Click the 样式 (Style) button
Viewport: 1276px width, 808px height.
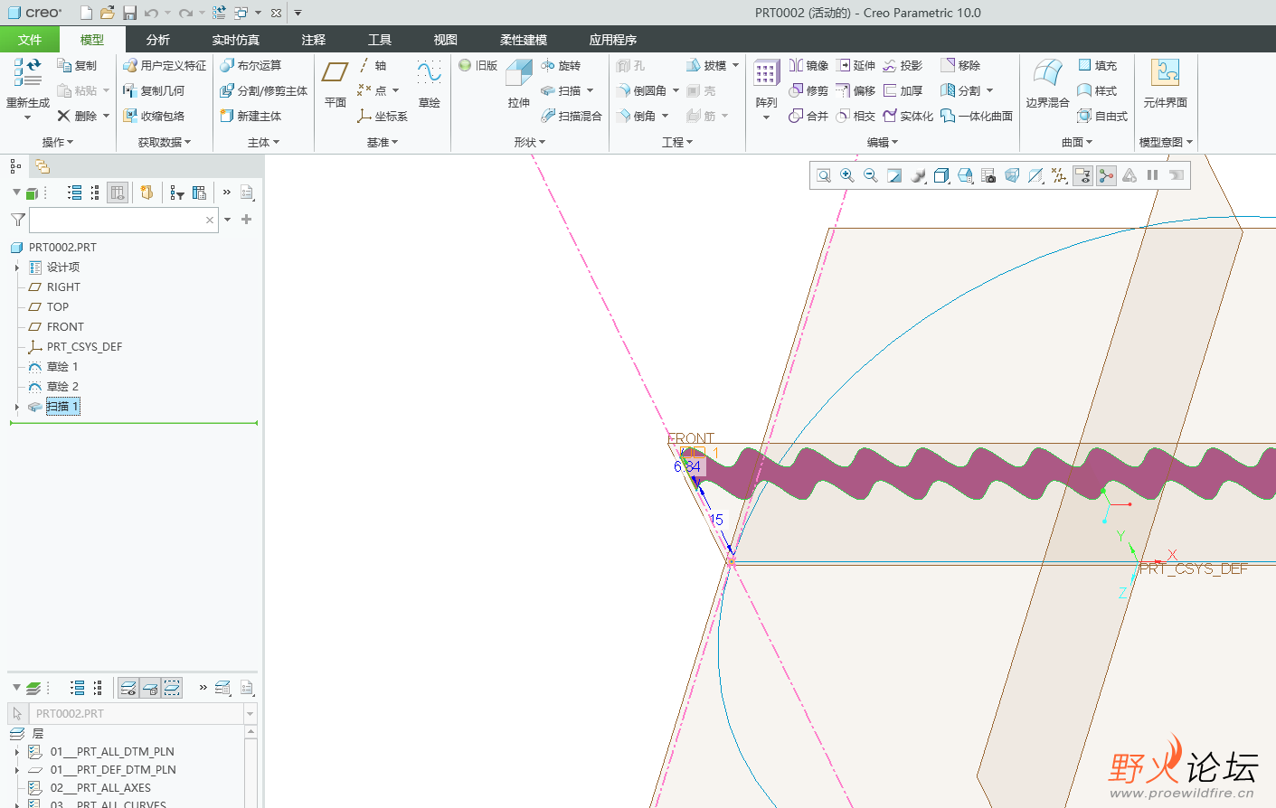1098,91
